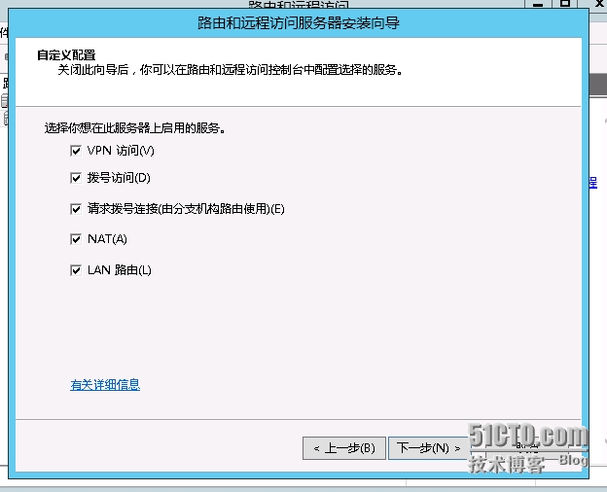Maximize the background 路由和远程访问 window

[565, 4]
